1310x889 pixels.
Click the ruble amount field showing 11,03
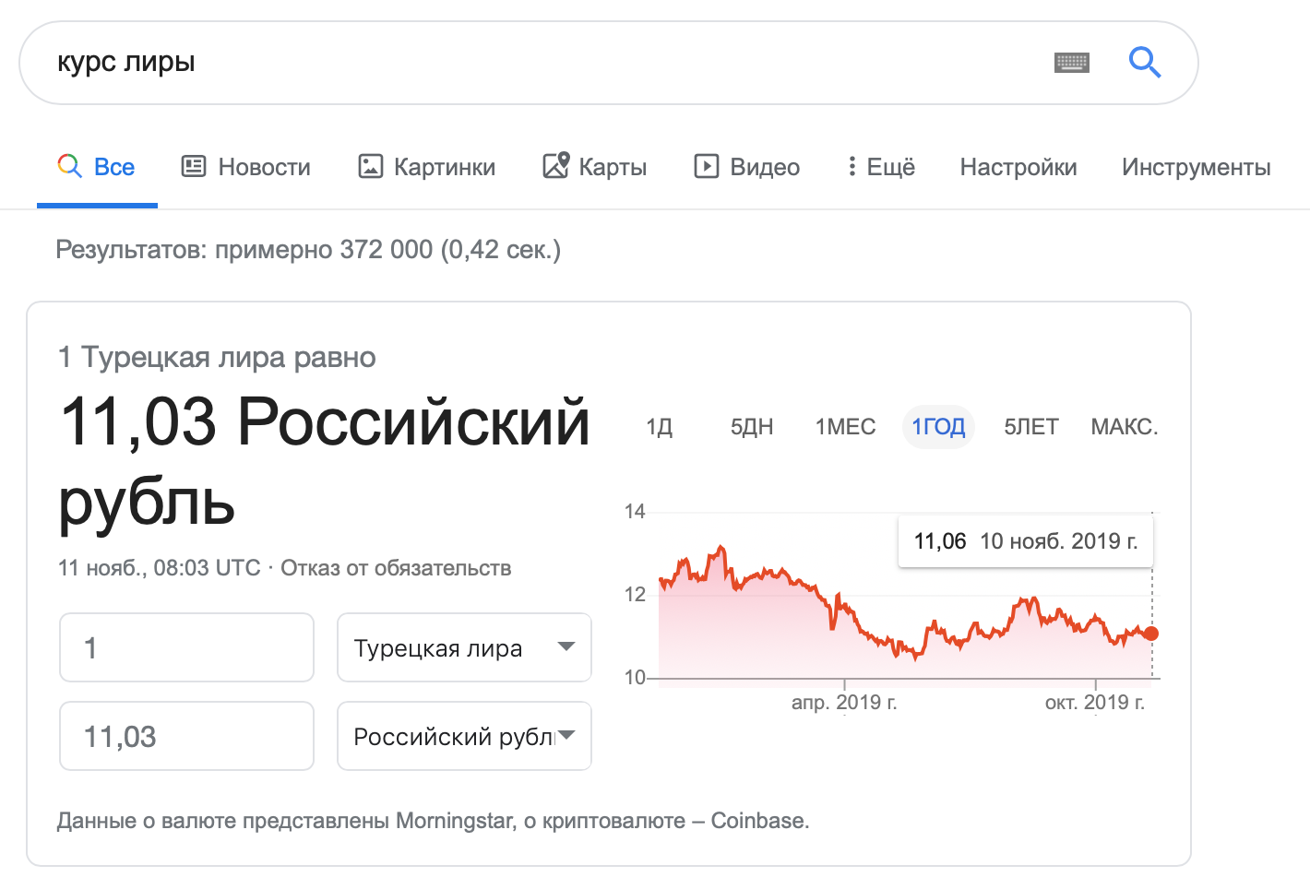[x=186, y=736]
